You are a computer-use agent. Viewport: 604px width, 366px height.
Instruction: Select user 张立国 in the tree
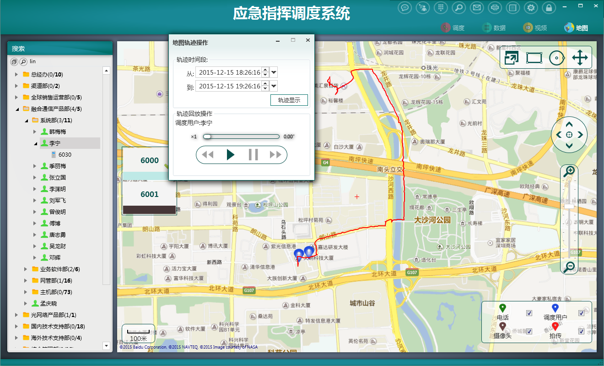(x=58, y=177)
